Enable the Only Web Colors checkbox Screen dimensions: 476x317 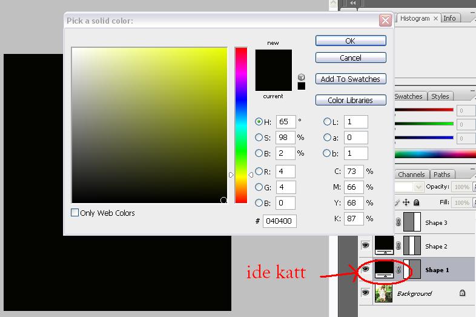[x=75, y=213]
